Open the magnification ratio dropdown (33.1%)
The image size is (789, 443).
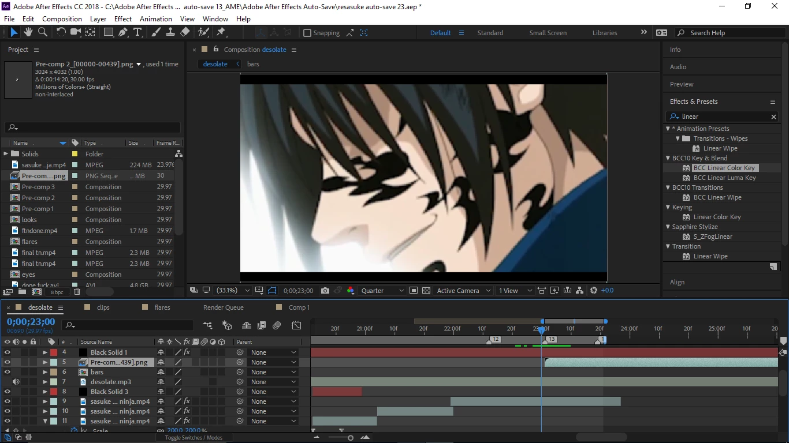point(233,291)
